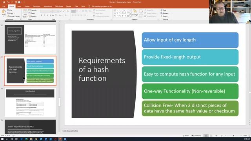Click the taskbar search magnifier icon
The image size is (251, 141).
coord(7,139)
